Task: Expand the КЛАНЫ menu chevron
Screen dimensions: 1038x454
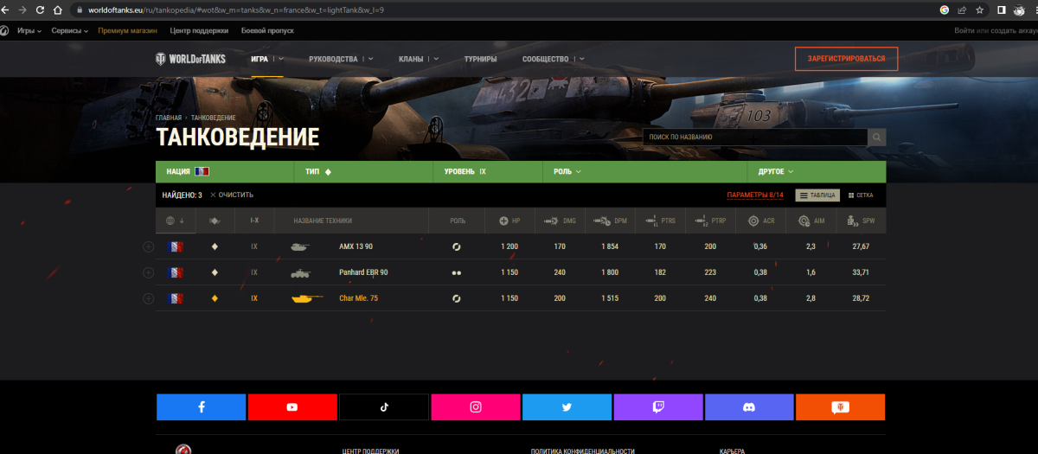Action: [436, 59]
